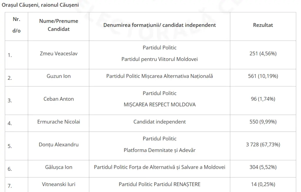Click the 'Denumirea formațiunii/ candidat independent' header
301x192 pixels.
click(x=160, y=25)
